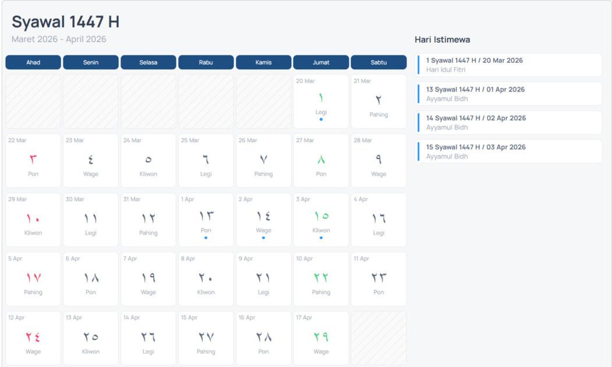
Task: Select the 3 Apr Kliwon date cell
Action: [x=321, y=220]
